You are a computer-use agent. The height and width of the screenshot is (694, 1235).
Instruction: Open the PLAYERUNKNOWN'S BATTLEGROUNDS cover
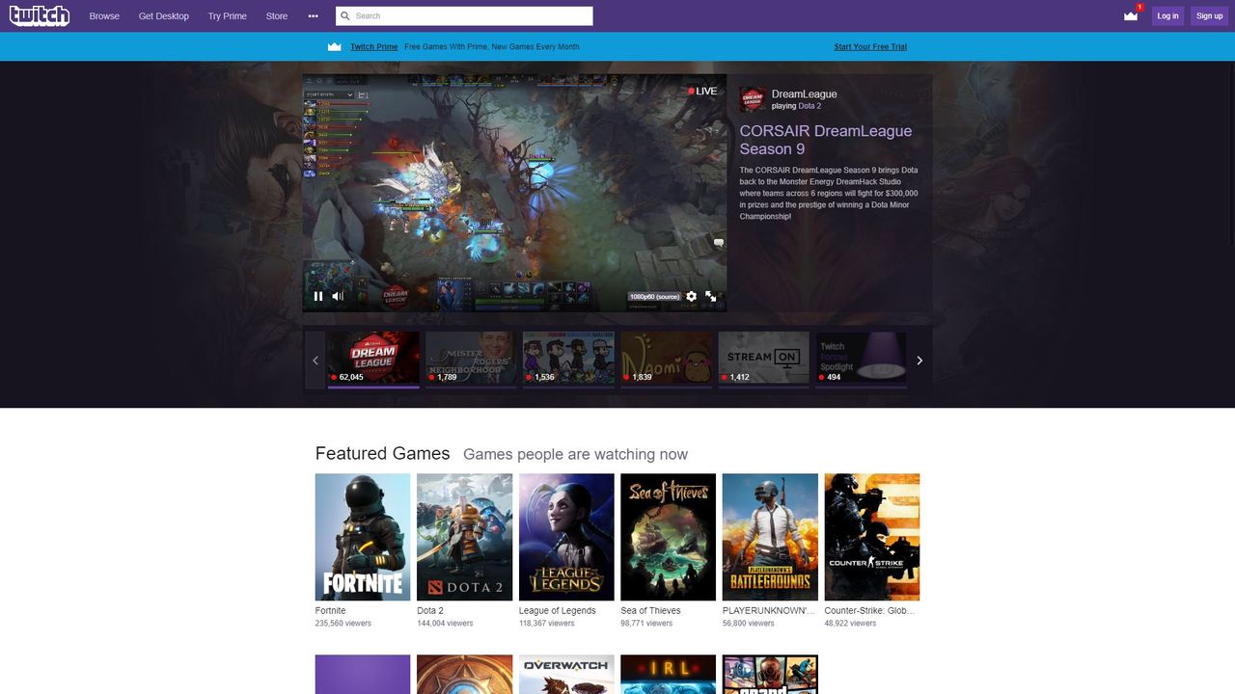770,537
